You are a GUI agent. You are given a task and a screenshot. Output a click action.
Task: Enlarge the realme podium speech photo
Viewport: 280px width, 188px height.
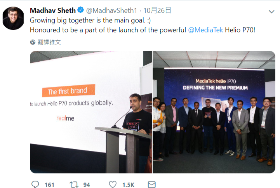91,112
